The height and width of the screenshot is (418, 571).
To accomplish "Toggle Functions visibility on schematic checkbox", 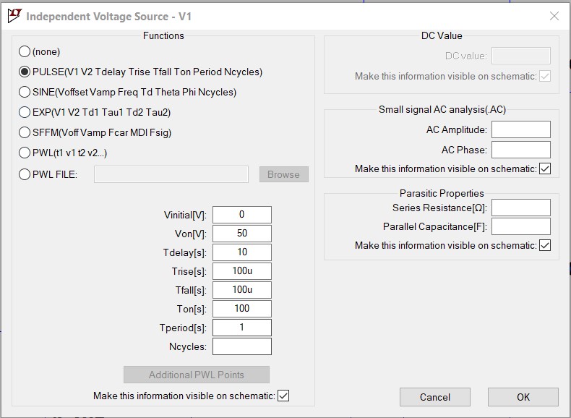I will (283, 396).
